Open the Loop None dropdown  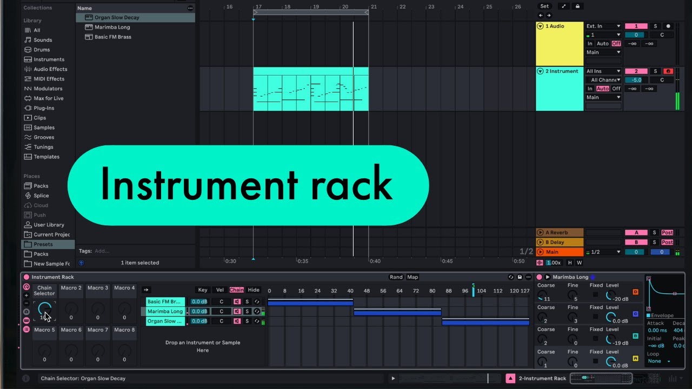659,361
